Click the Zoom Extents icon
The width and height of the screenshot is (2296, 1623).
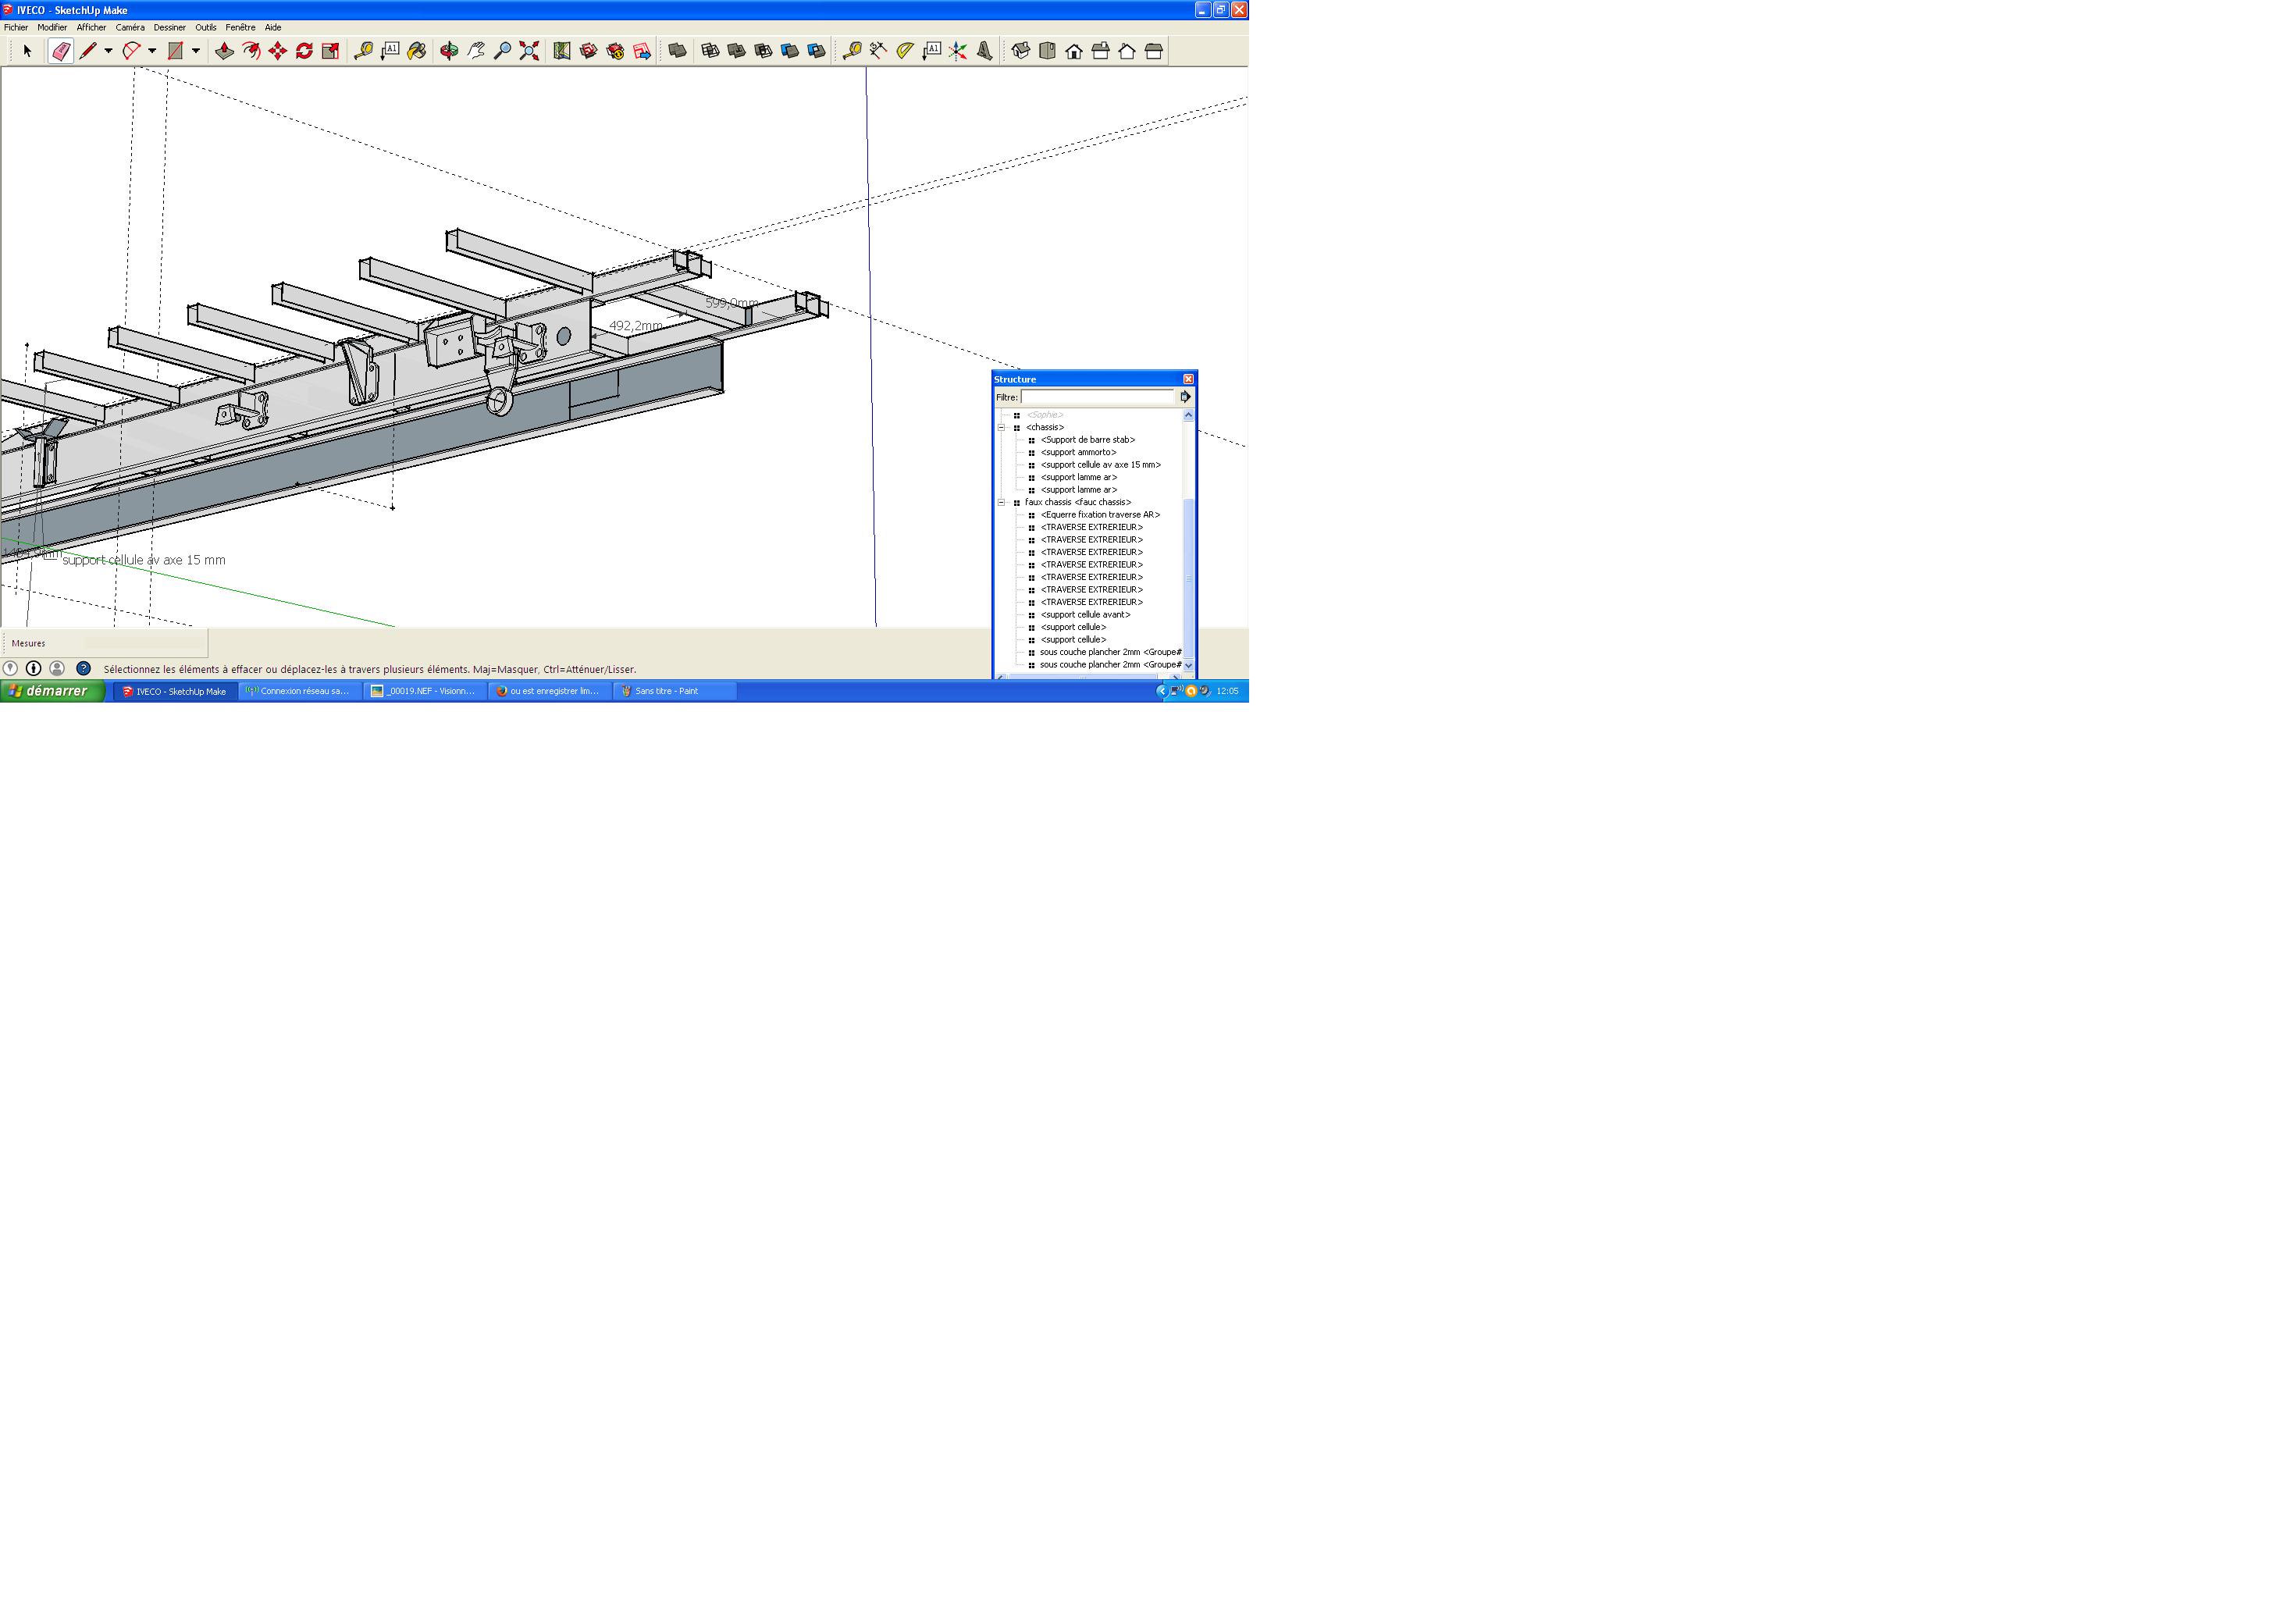529,51
